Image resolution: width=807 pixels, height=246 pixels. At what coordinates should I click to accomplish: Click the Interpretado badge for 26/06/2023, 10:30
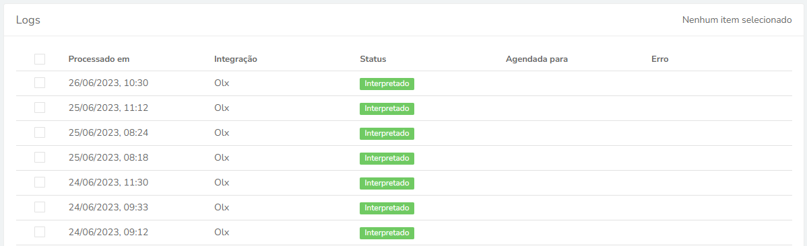387,84
